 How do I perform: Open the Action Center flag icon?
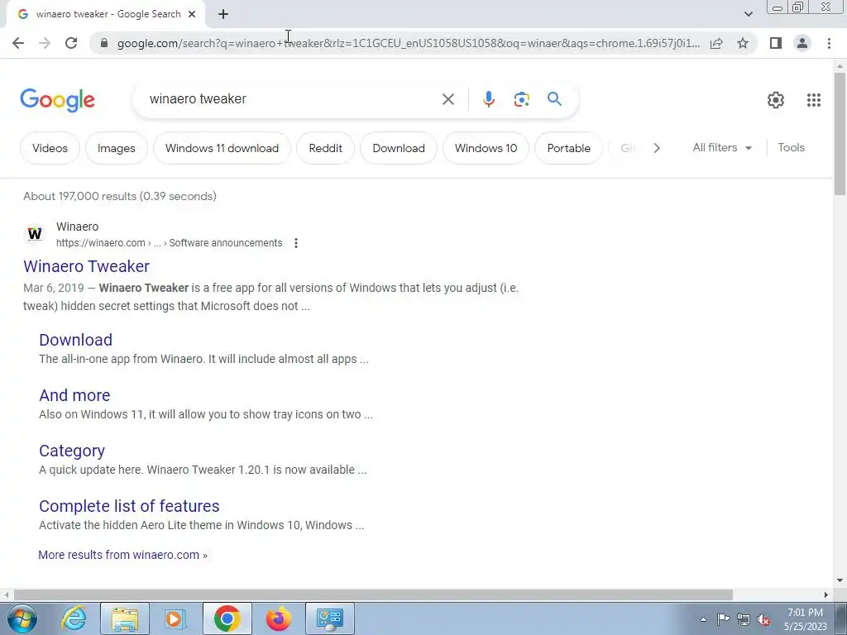click(x=723, y=619)
